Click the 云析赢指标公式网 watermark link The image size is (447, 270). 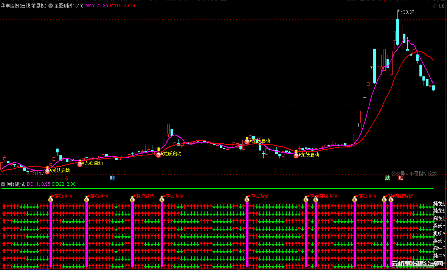coord(418,264)
